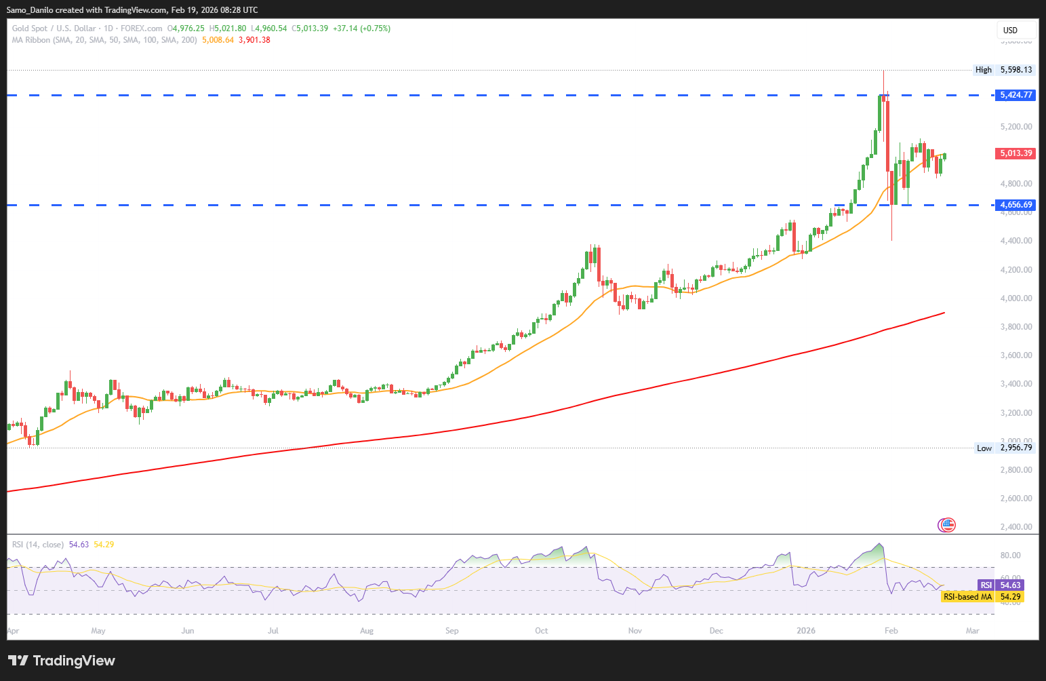
Task: Select the RSI (14, close) legend
Action: point(38,545)
